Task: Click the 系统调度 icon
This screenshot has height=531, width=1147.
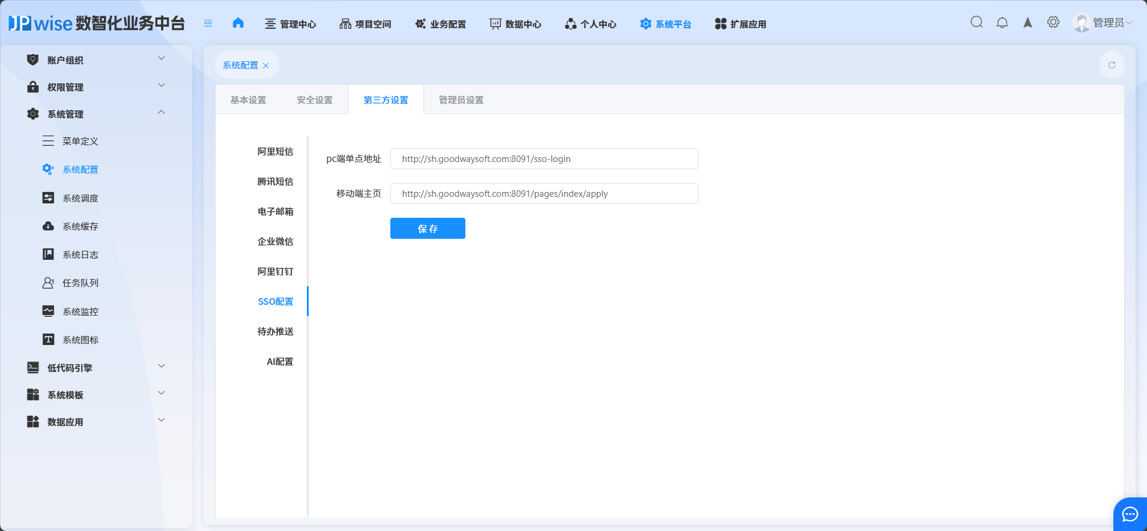Action: tap(48, 197)
